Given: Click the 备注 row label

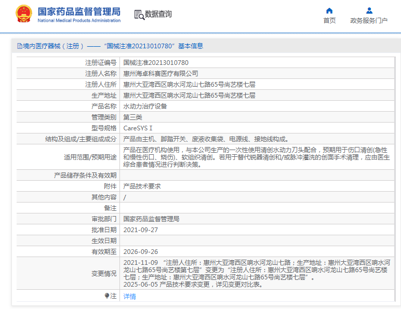Looking at the screenshot, I should coord(110,208).
